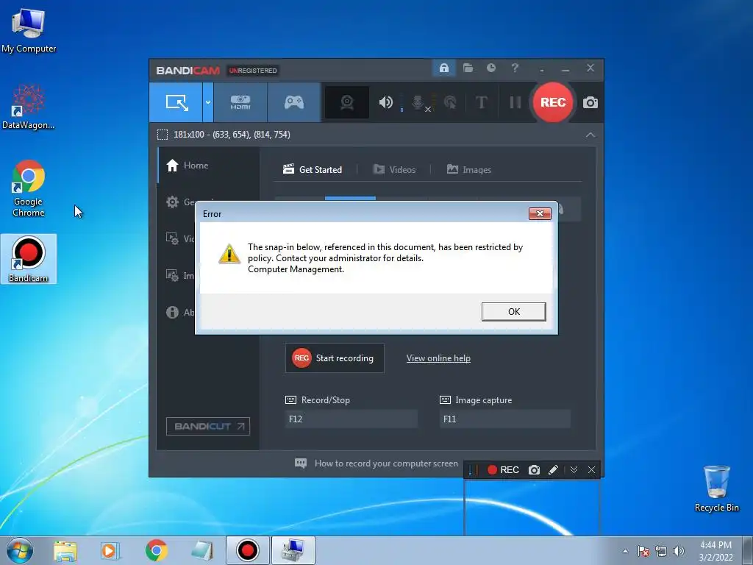This screenshot has height=565, width=753.
Task: Capture image with Bandicam camera icon
Action: click(590, 102)
